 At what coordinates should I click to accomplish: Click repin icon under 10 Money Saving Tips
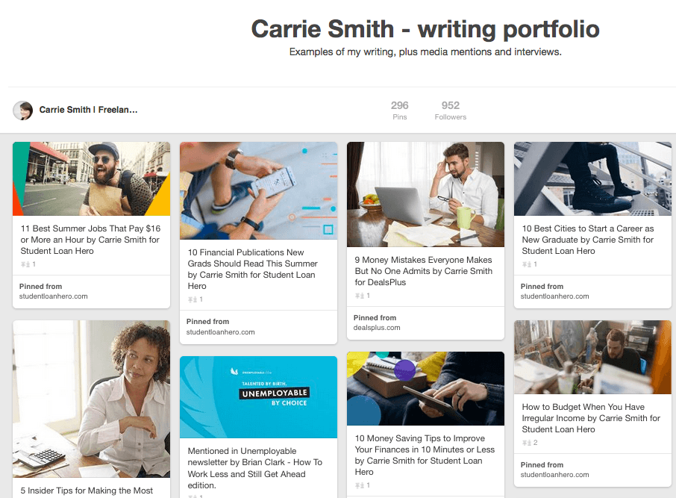[360, 485]
